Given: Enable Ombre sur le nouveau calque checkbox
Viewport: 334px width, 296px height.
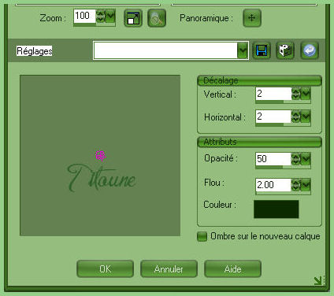Looking at the screenshot, I should 202,236.
